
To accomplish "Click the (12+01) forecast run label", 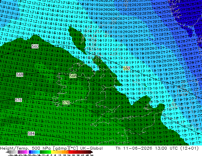I will pyautogui.click(x=189, y=148).
